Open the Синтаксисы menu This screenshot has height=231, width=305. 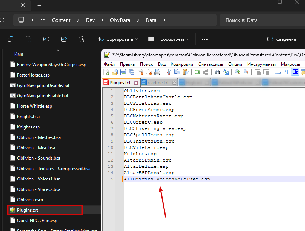211,64
